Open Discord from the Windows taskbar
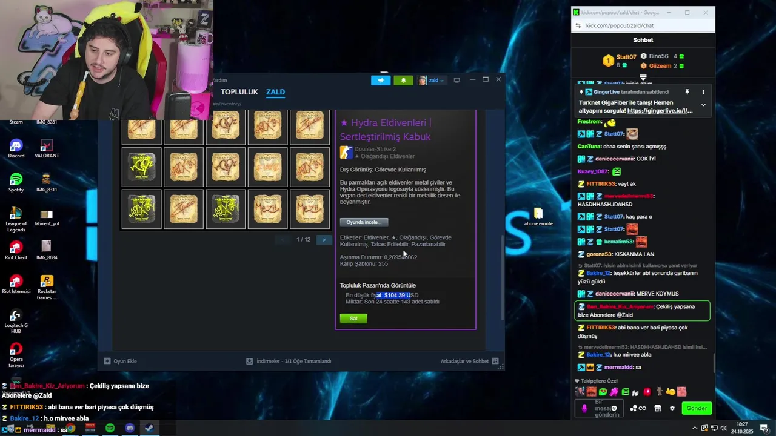This screenshot has height=436, width=776. click(x=129, y=428)
